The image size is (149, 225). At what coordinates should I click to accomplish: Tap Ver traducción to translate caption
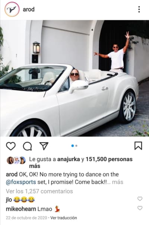click(x=64, y=218)
